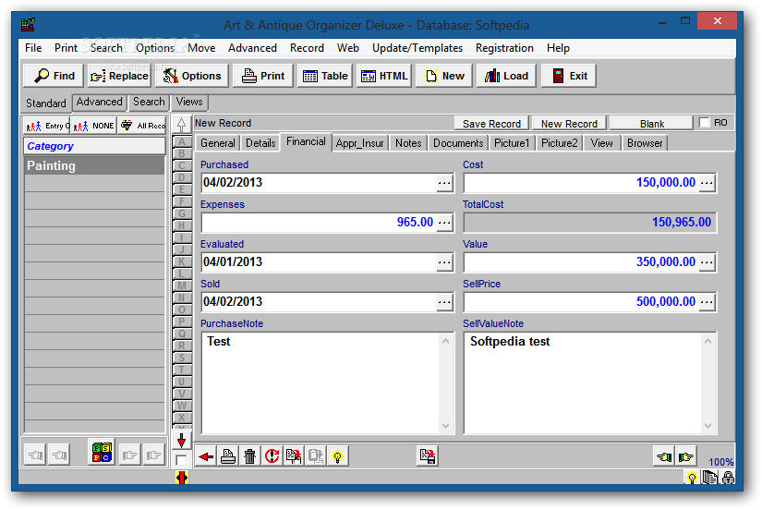Image resolution: width=762 pixels, height=510 pixels.
Task: Select the Painting category row
Action: point(94,165)
